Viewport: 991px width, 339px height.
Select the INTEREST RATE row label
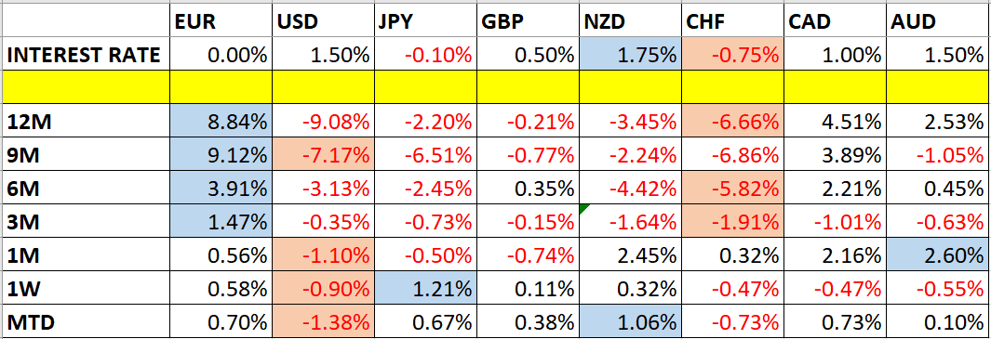(86, 55)
